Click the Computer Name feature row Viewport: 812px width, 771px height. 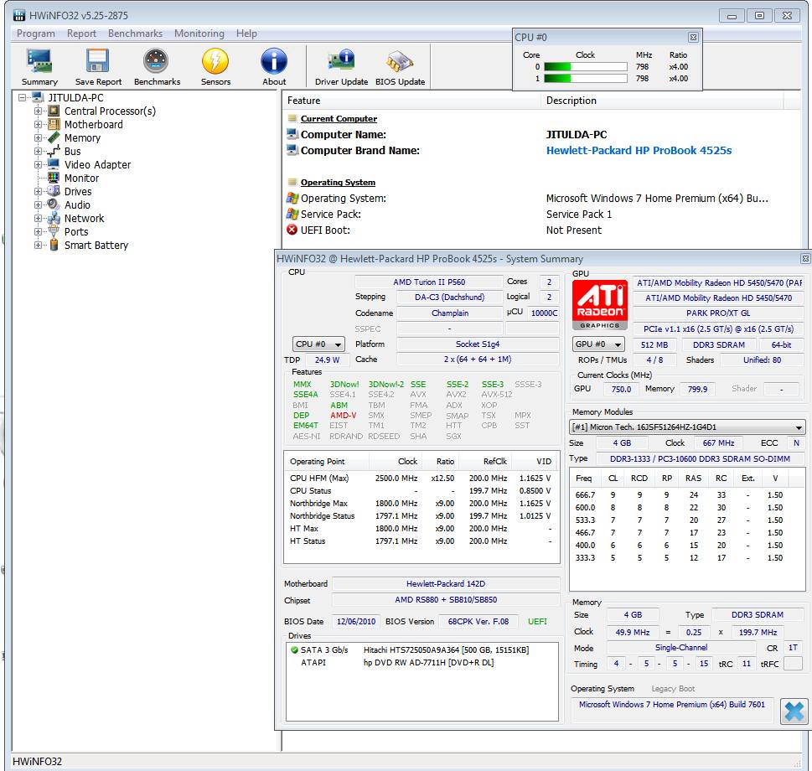pyautogui.click(x=541, y=135)
